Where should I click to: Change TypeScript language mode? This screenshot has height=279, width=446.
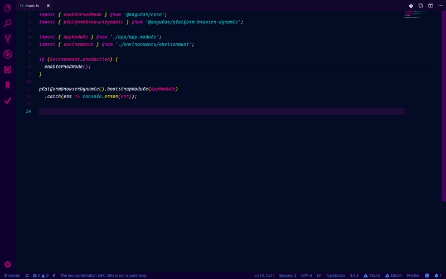[335, 275]
